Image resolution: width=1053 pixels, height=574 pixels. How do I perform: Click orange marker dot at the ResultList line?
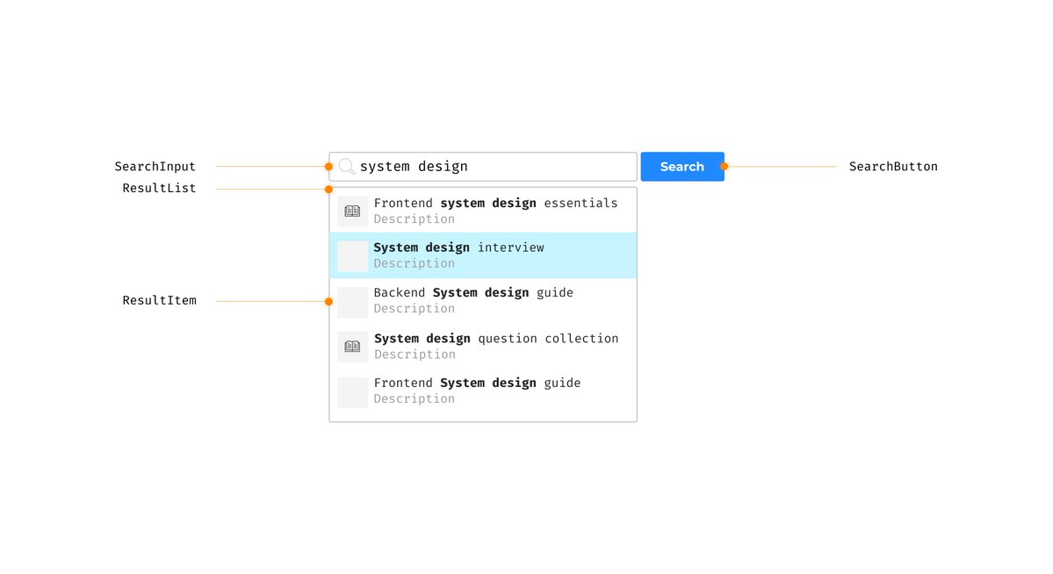coord(328,189)
